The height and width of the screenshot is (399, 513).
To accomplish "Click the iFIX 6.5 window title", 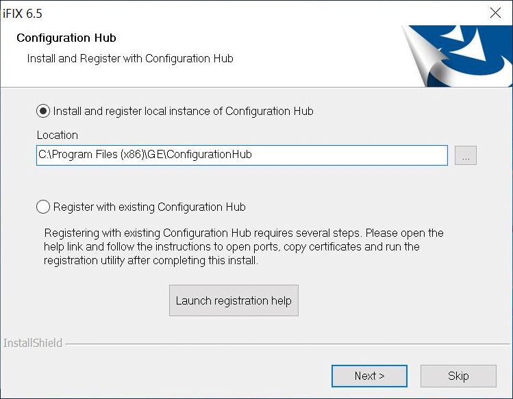I will (22, 14).
